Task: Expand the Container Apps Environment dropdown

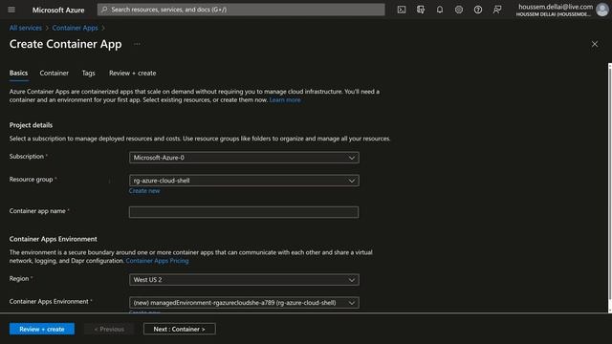Action: pyautogui.click(x=244, y=303)
